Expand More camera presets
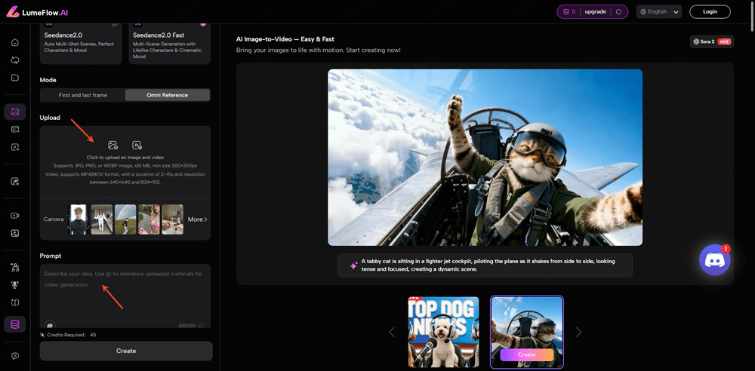 point(197,219)
